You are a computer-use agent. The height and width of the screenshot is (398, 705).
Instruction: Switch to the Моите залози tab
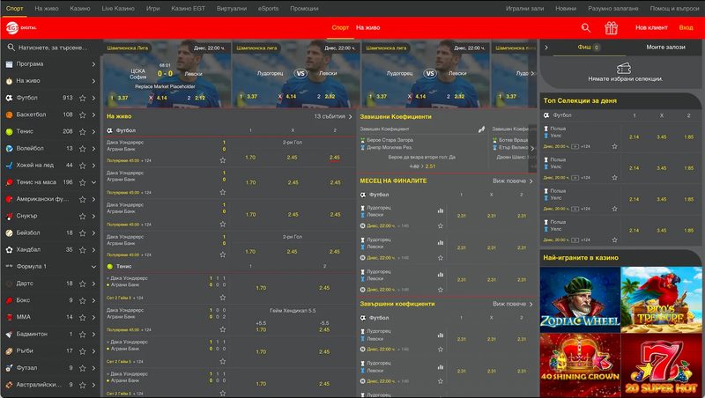pyautogui.click(x=665, y=47)
